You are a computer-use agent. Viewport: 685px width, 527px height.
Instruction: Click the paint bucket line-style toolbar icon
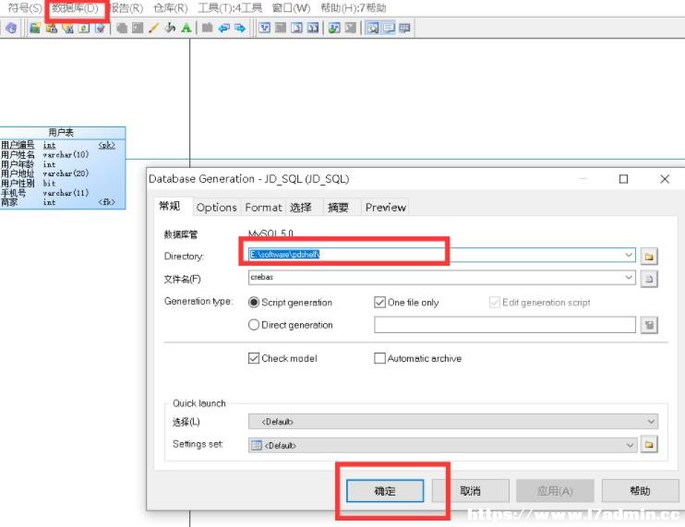[170, 28]
